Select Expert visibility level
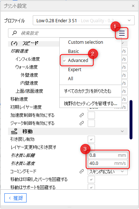The height and width of the screenshot is (209, 139). click(75, 70)
